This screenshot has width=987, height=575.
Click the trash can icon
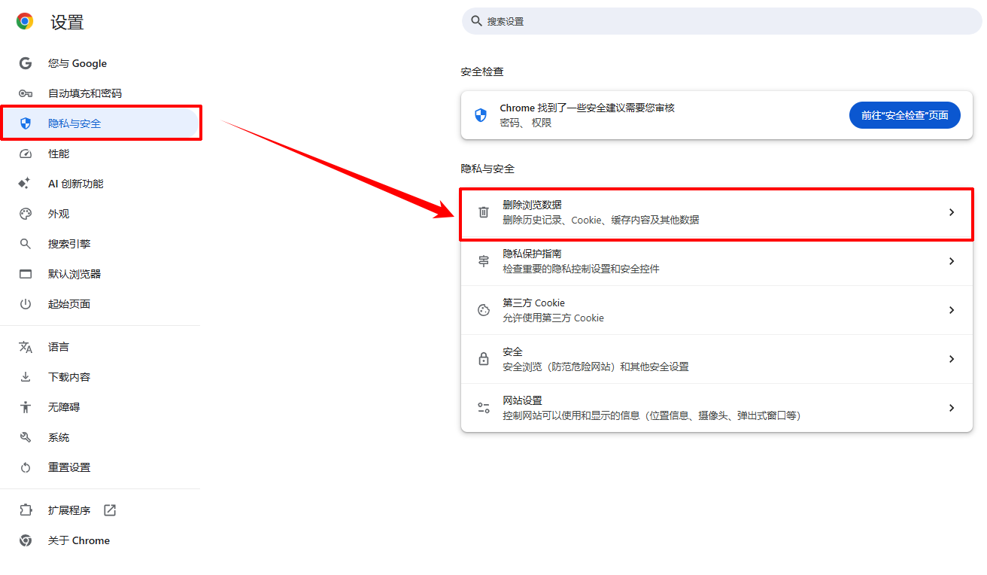(484, 212)
